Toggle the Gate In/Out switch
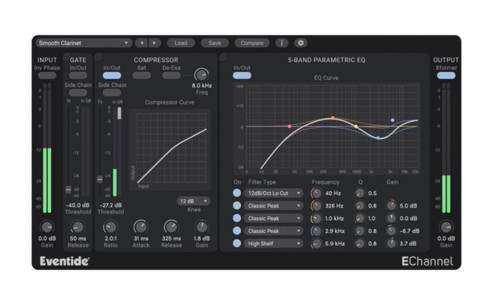Image resolution: width=493 pixels, height=305 pixels. pos(78,75)
